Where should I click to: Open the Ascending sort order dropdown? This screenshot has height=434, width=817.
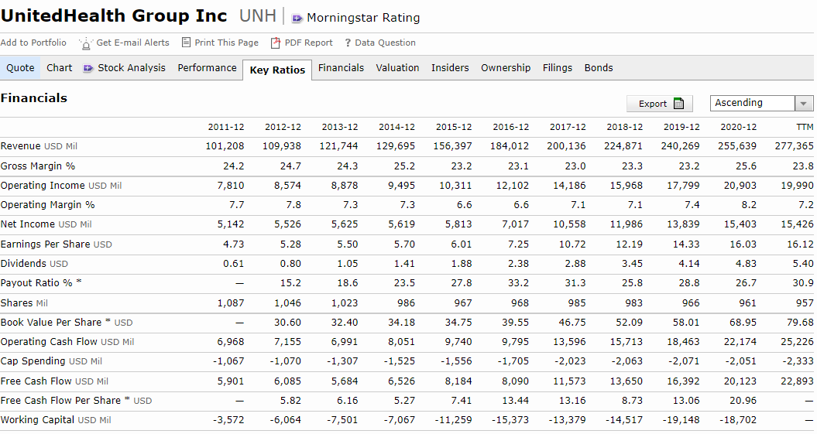click(x=761, y=103)
